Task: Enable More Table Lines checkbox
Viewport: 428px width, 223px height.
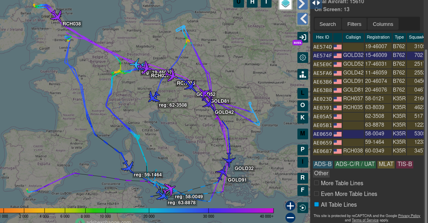Action: [317, 183]
